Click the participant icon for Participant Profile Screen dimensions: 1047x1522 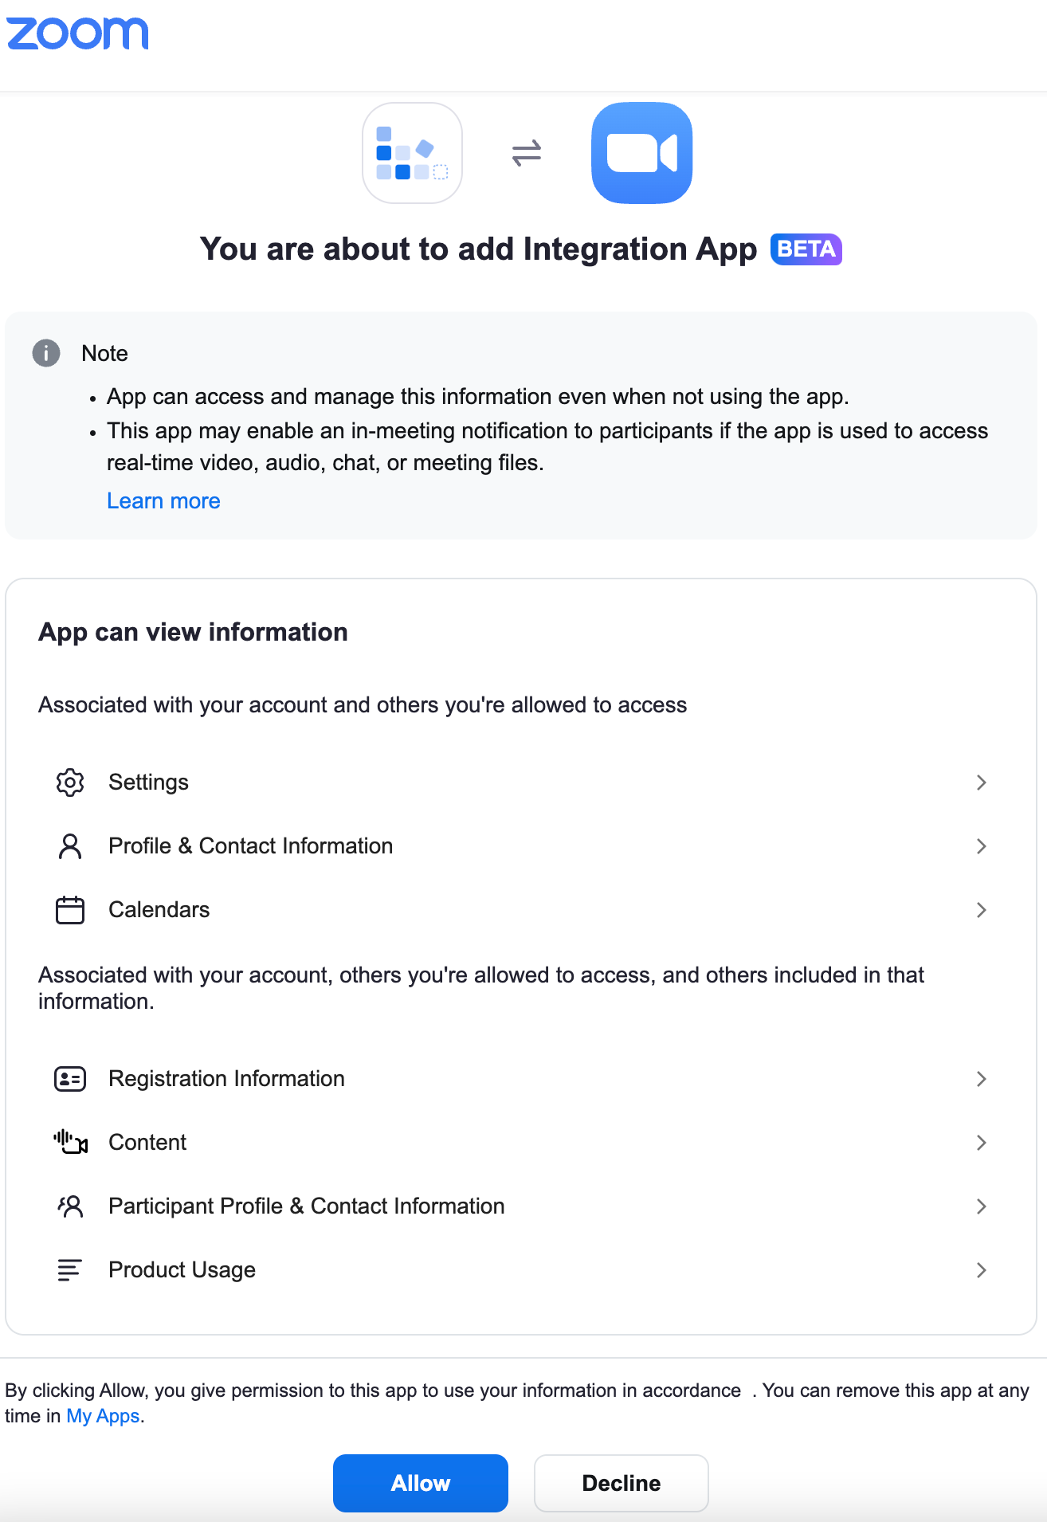click(70, 1206)
